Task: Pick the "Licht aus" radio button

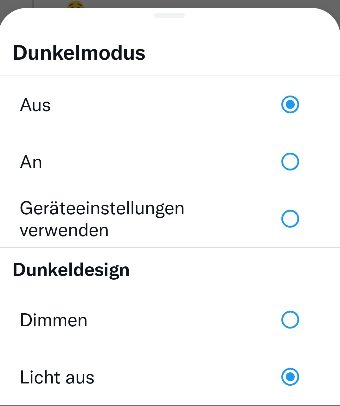Action: pyautogui.click(x=290, y=377)
